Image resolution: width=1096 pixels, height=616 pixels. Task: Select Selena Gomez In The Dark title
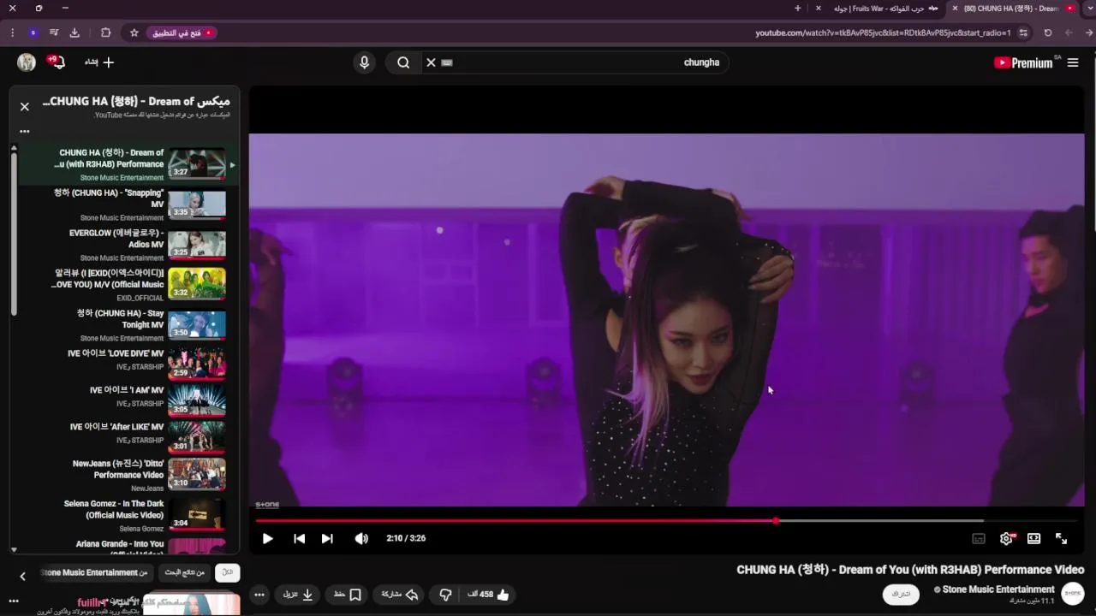click(x=114, y=509)
